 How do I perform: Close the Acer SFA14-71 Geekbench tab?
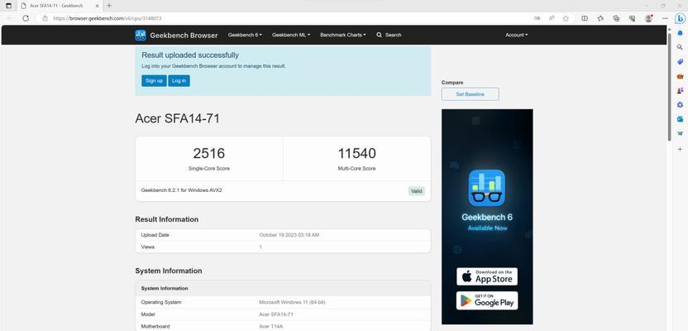(97, 6)
